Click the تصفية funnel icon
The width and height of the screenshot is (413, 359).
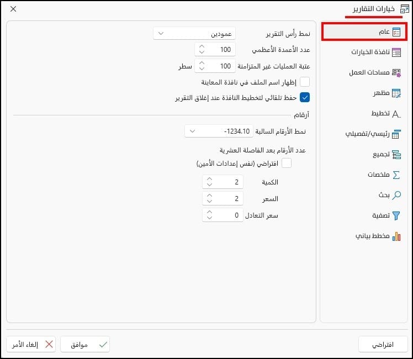pos(396,216)
